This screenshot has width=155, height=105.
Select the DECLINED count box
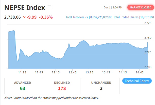[x=62, y=86]
